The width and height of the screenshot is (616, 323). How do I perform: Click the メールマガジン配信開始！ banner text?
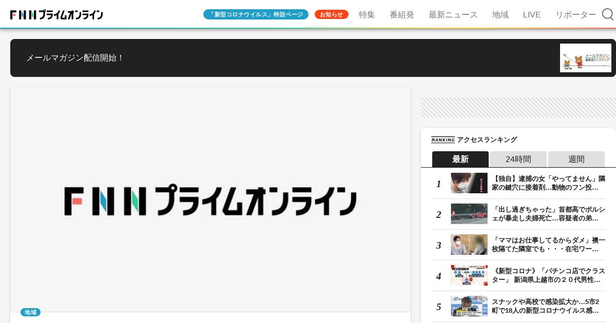pyautogui.click(x=75, y=58)
